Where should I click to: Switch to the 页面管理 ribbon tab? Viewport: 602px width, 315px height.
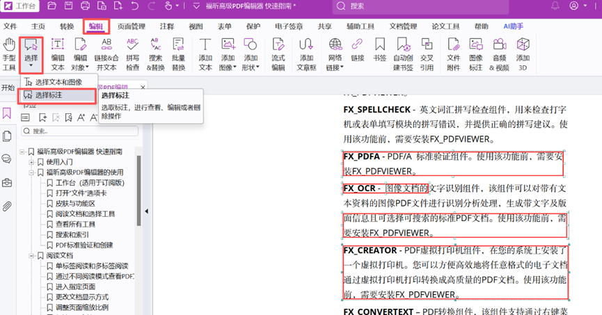coord(132,26)
